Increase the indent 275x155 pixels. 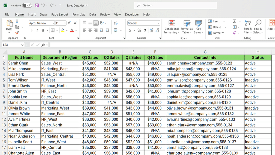107,30
